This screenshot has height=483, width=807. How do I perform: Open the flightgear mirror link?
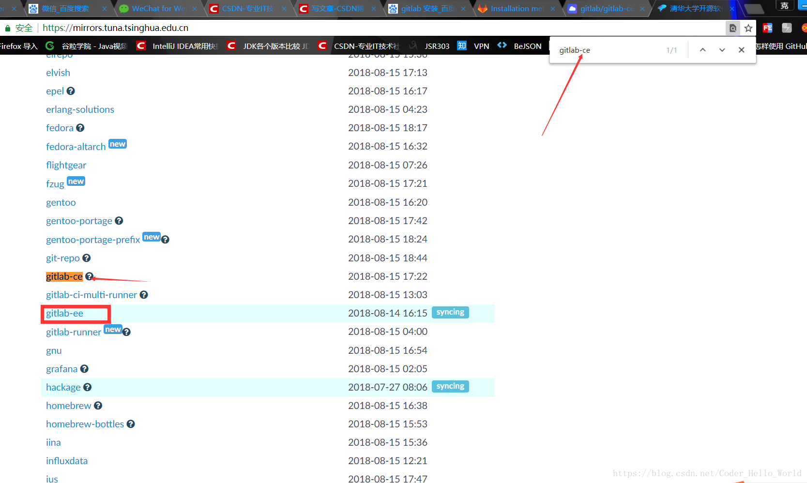(x=66, y=165)
